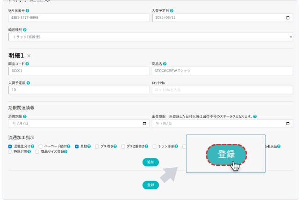Open the 輸送種別 dropdown
This screenshot has height=200, width=301.
pyautogui.click(x=150, y=37)
